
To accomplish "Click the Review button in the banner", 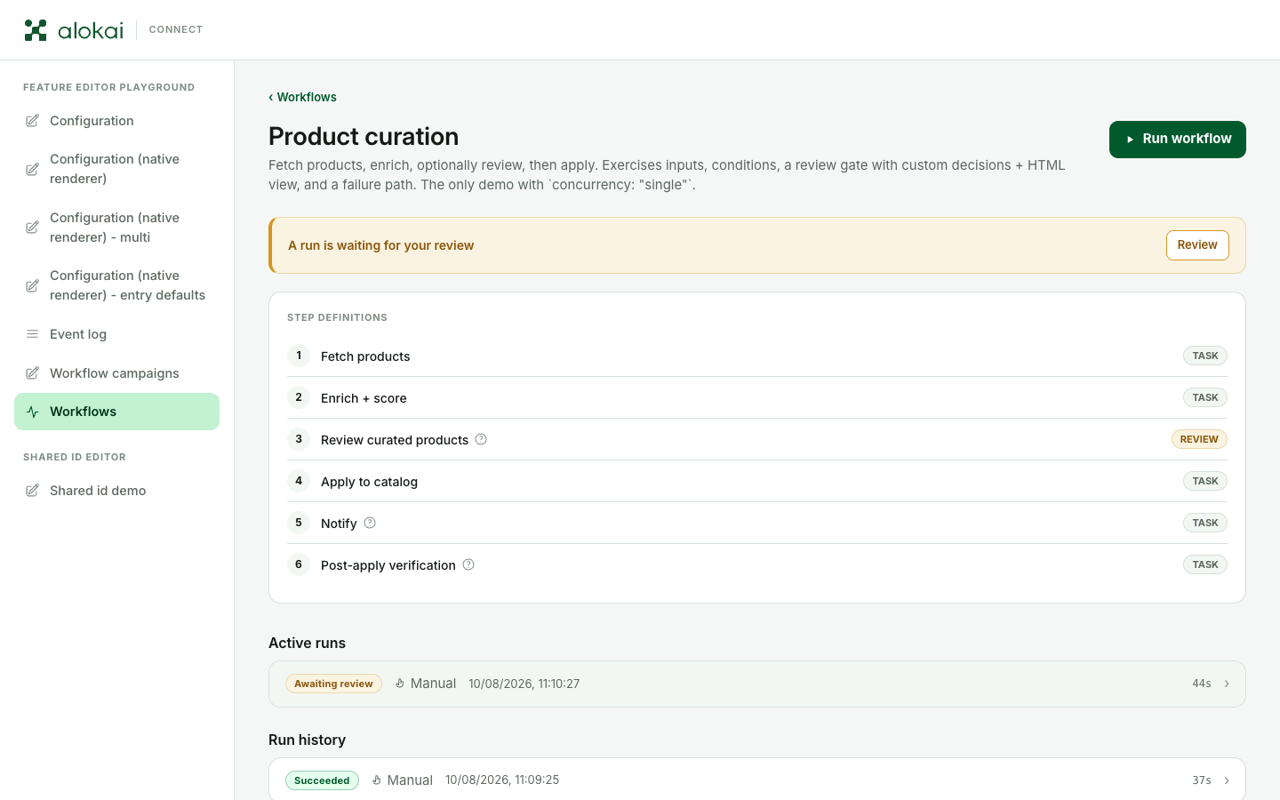I will coord(1197,245).
